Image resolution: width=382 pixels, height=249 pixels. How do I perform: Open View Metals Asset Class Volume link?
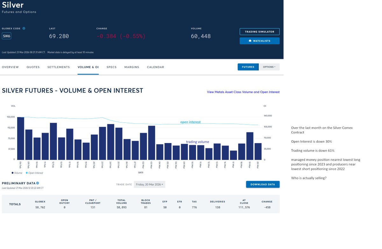(x=243, y=92)
